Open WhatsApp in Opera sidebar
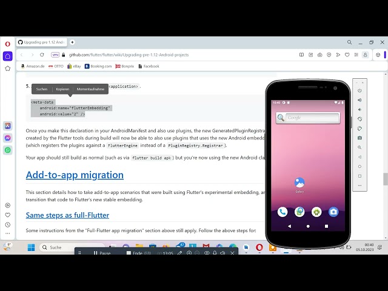 (7, 150)
